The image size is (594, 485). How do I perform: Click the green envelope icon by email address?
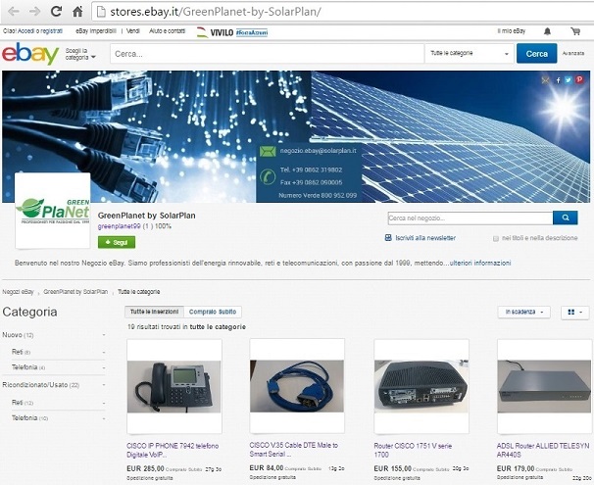point(268,152)
